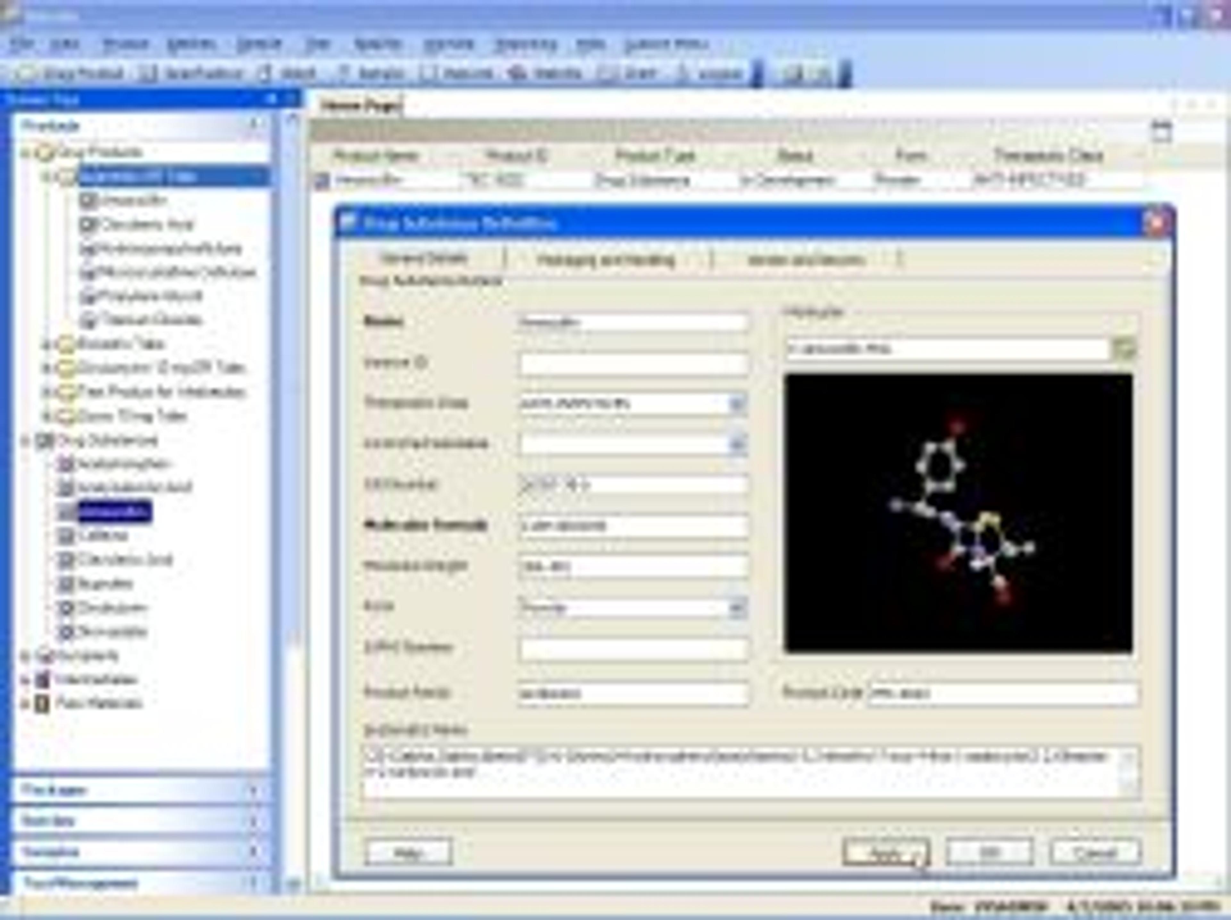Click the pin icon on browser panel header
The height and width of the screenshot is (920, 1231).
271,99
